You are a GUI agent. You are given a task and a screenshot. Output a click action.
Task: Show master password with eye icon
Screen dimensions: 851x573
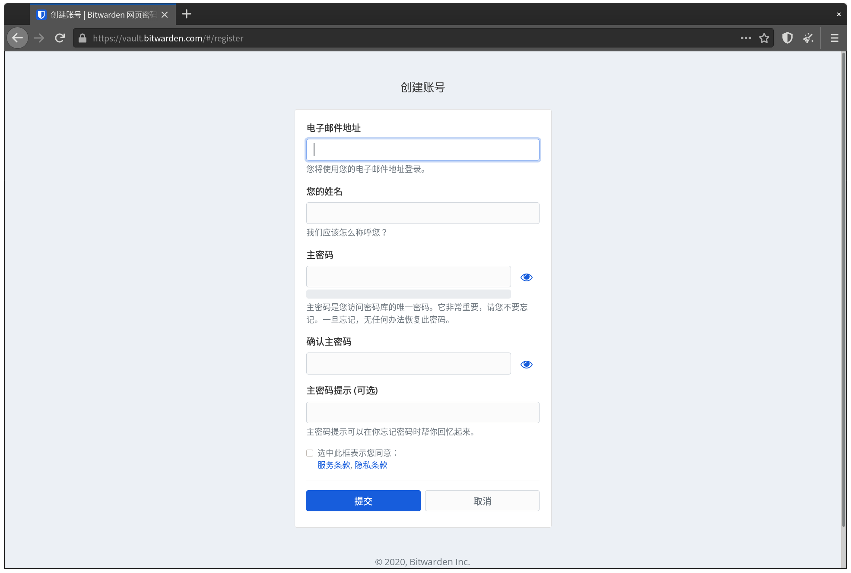pyautogui.click(x=526, y=277)
